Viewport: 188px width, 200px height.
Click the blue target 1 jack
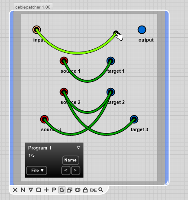110,61
